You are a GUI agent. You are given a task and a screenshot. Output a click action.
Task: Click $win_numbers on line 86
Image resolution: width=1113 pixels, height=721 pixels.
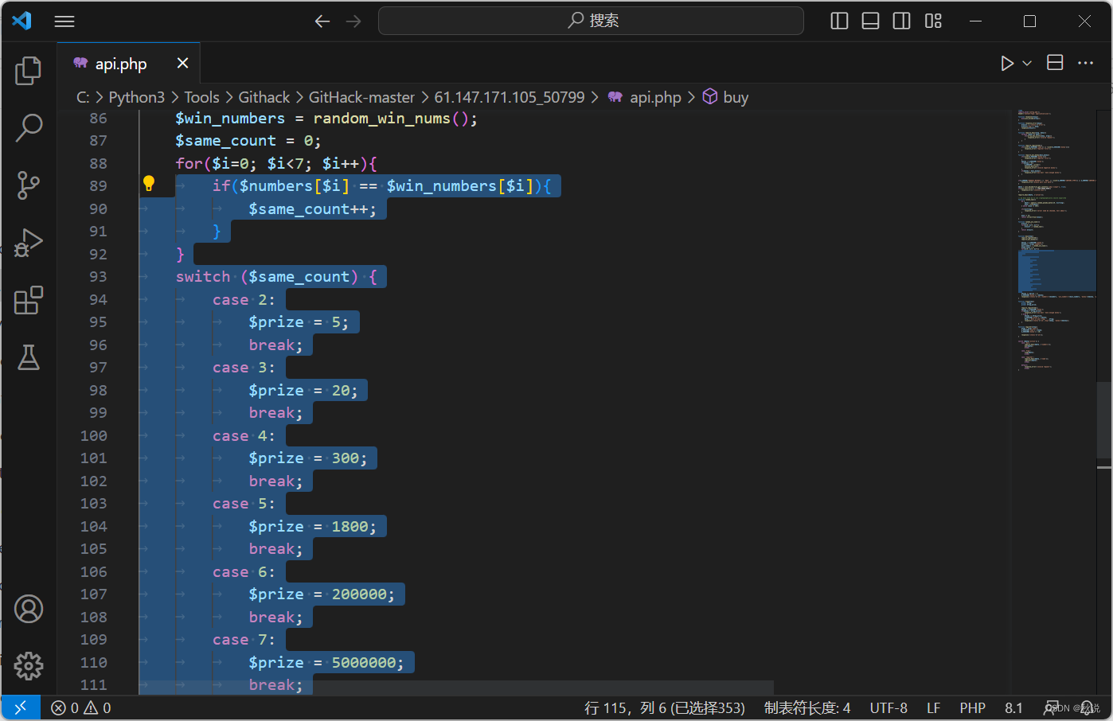[230, 118]
